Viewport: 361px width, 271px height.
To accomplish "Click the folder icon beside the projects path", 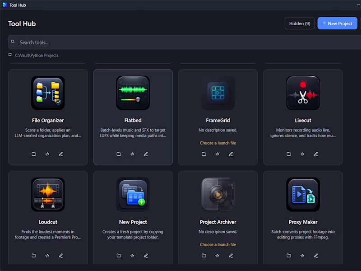I will click(10, 55).
